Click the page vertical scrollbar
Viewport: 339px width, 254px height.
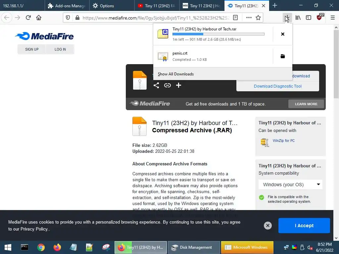coord(336,64)
